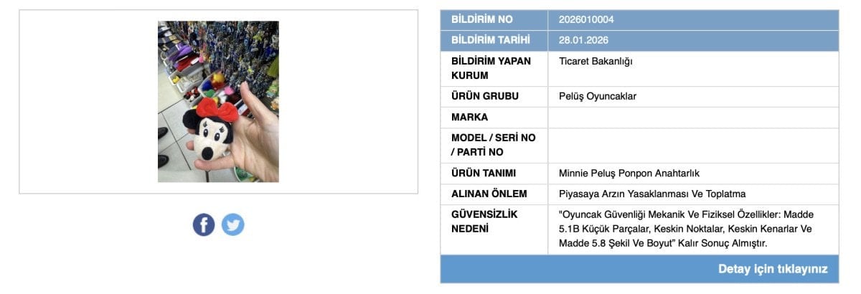The width and height of the screenshot is (861, 294).
Task: Click the 'Ticaret Bakanlığı' value
Action: (596, 61)
